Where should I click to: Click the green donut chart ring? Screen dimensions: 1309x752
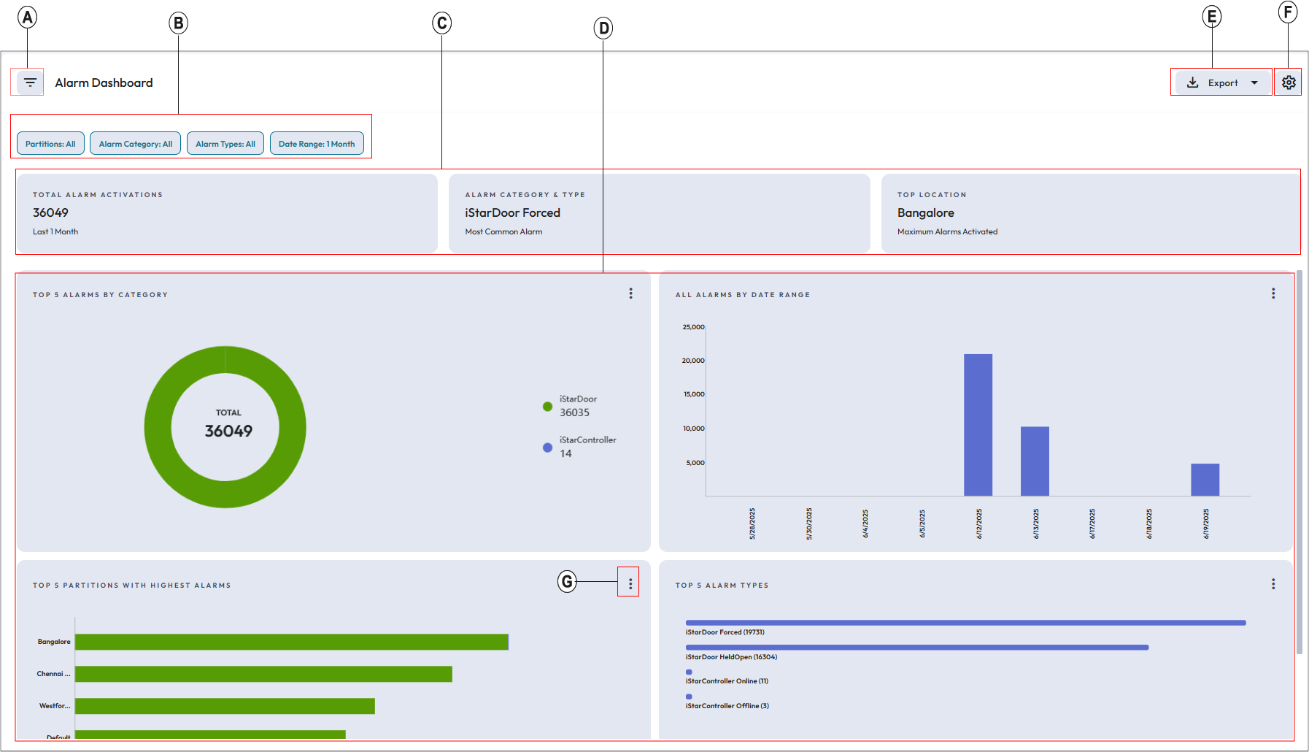click(157, 427)
